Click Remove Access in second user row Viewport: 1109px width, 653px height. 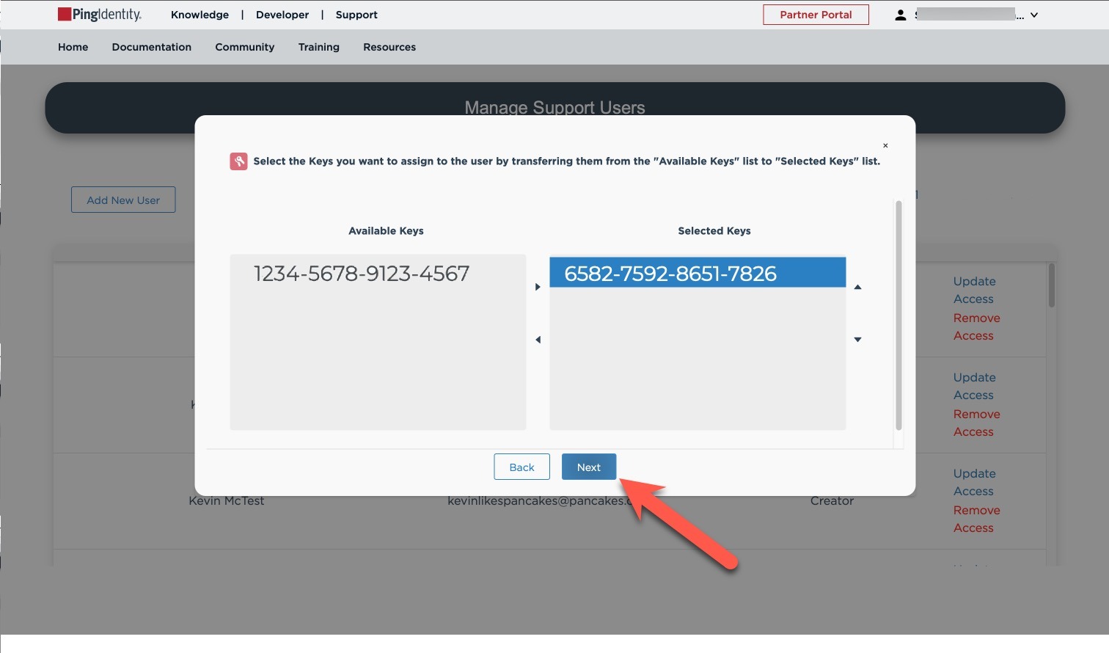pos(976,423)
